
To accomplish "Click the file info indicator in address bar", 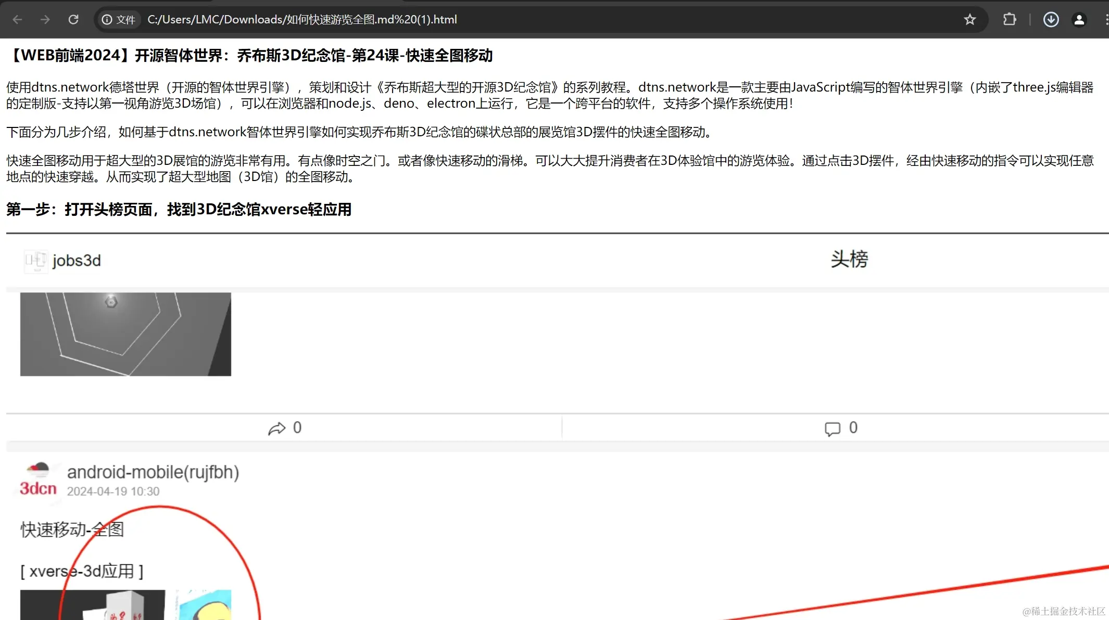I will (119, 20).
